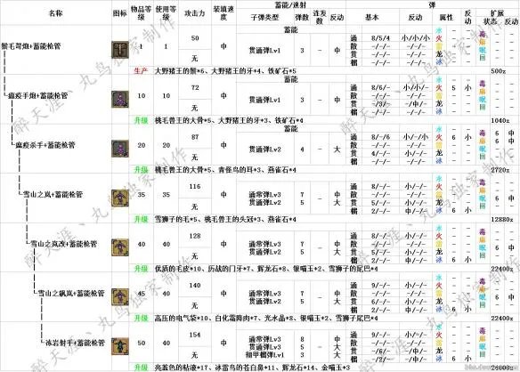Viewport: 520px width, 372px height.
Task: Click the 瘟疫杀手 weapon icon
Action: (120, 149)
